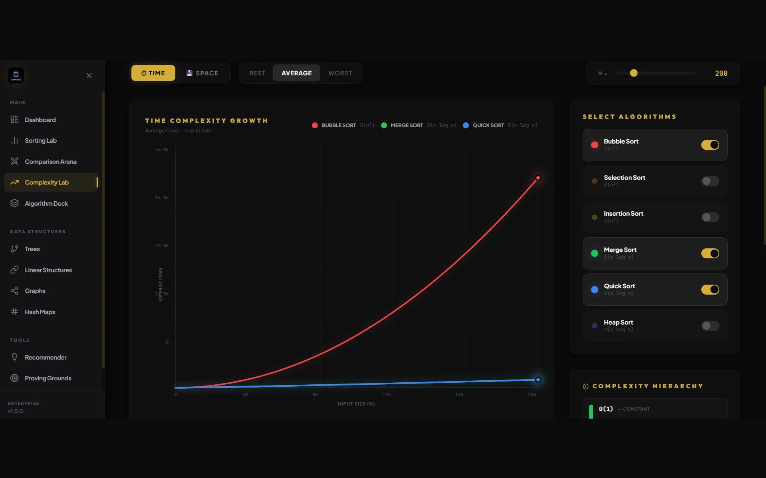Click the O(1) CONSTANT hierarchy entry
Viewport: 766px width, 478px height.
pos(655,409)
